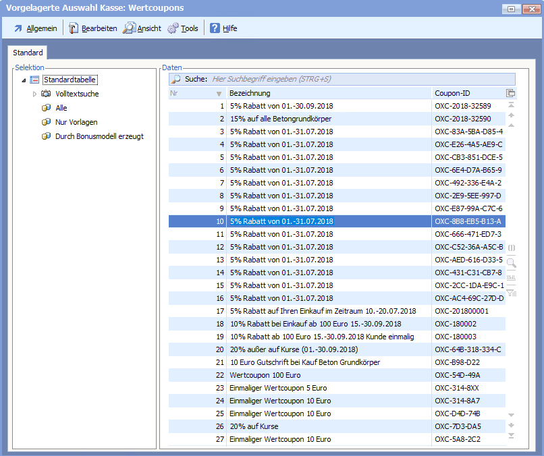Switch to the Standard tab

(28, 53)
